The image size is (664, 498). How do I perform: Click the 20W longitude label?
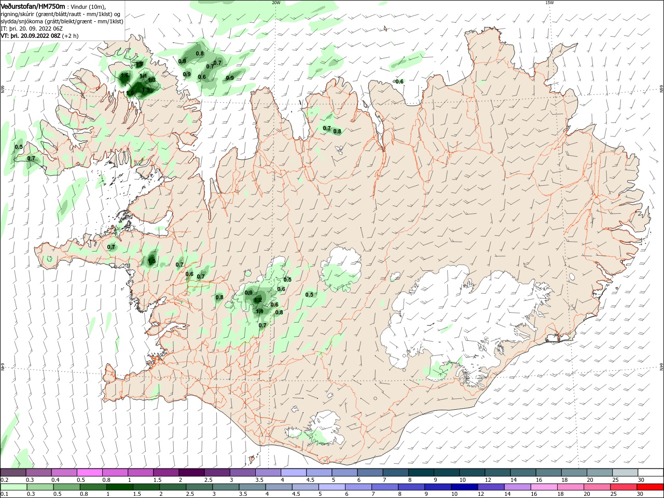tap(276, 3)
